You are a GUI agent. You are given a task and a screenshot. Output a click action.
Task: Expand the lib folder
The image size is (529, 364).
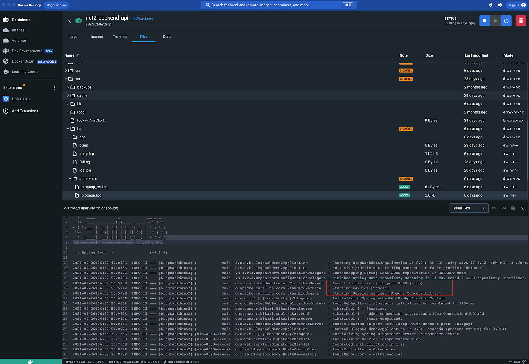click(x=68, y=104)
